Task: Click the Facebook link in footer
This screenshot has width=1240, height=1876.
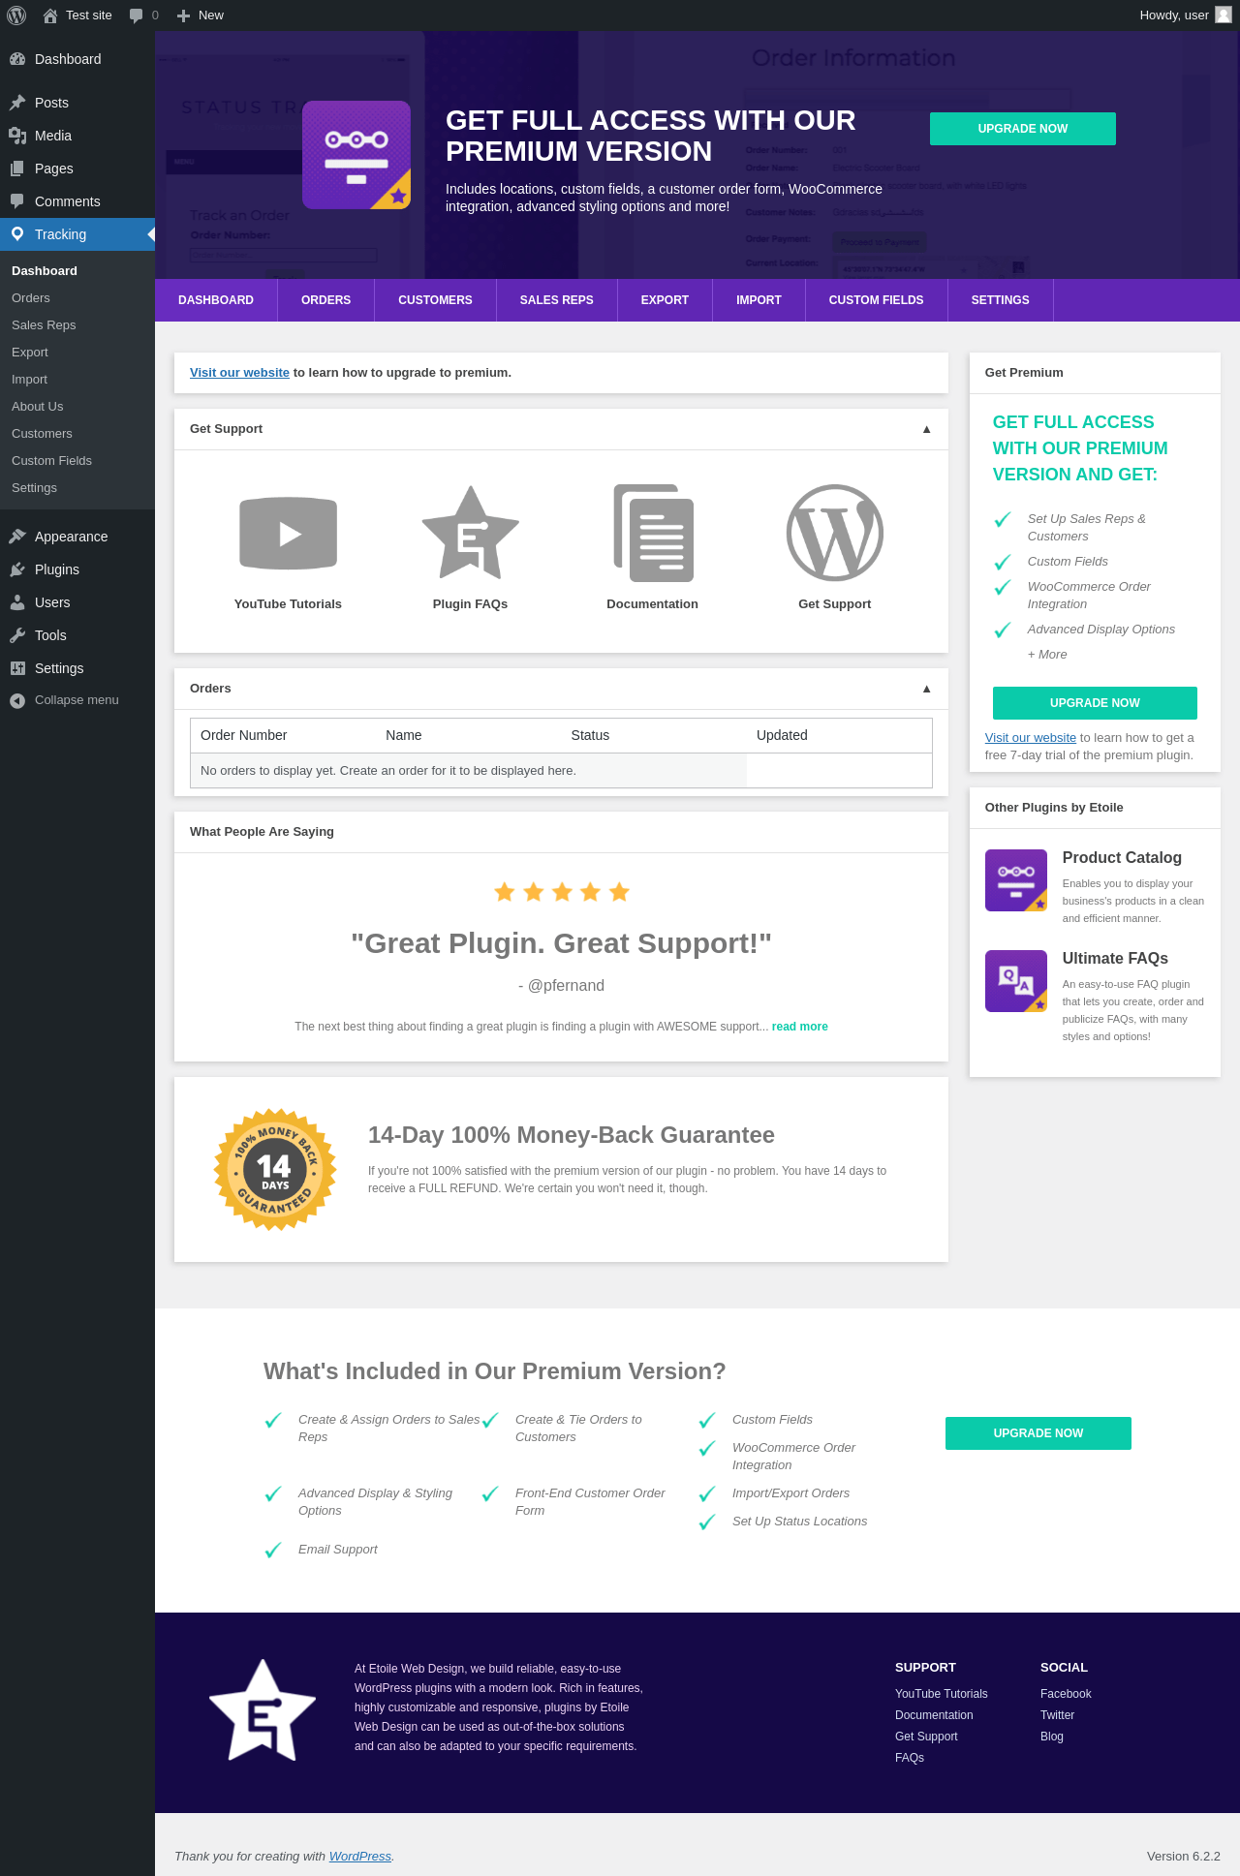Action: pyautogui.click(x=1066, y=1694)
